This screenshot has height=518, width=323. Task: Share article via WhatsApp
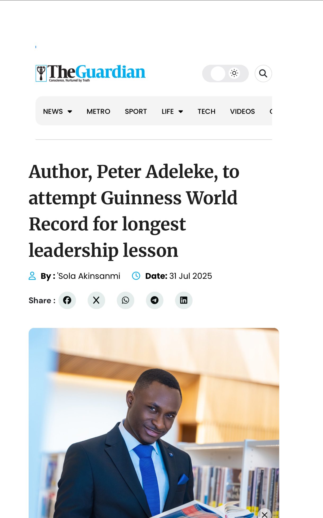click(x=126, y=300)
